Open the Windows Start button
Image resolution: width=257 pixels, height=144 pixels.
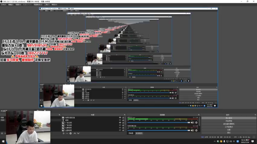(x=3, y=141)
